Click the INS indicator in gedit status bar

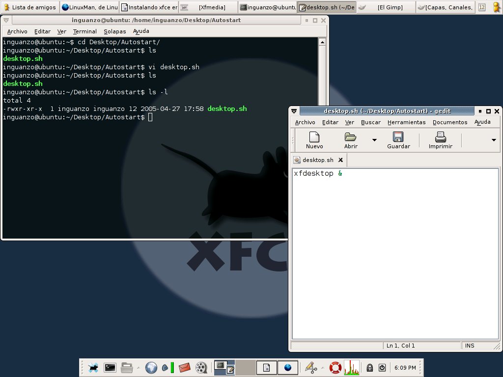(469, 346)
